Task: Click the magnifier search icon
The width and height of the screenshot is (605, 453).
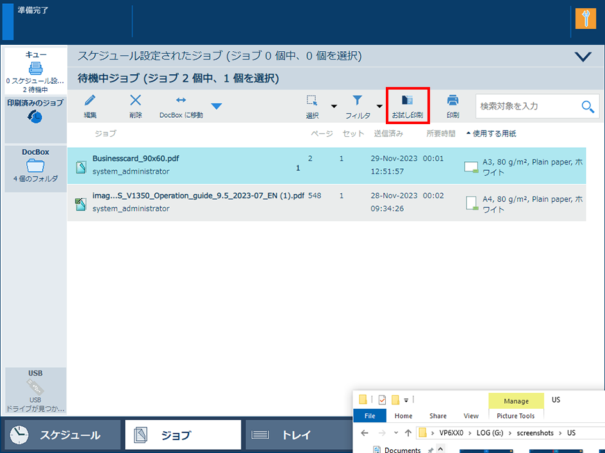Action: 588,106
